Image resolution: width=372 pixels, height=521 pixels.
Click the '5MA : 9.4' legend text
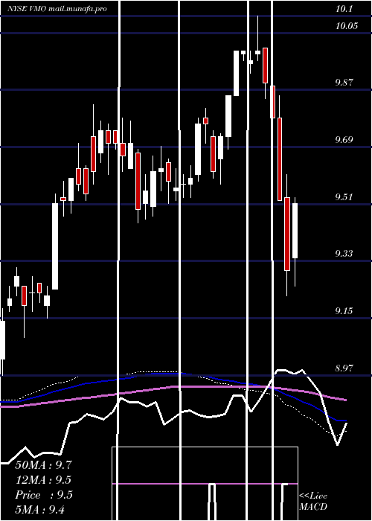click(40, 509)
